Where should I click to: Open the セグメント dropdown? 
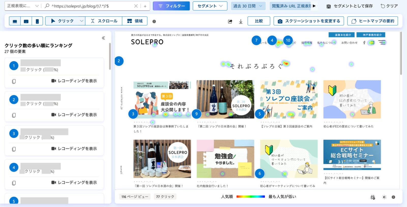pyautogui.click(x=210, y=6)
